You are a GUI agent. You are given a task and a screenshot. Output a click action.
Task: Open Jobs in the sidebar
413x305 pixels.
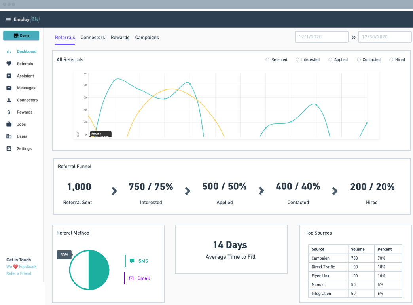click(x=21, y=124)
